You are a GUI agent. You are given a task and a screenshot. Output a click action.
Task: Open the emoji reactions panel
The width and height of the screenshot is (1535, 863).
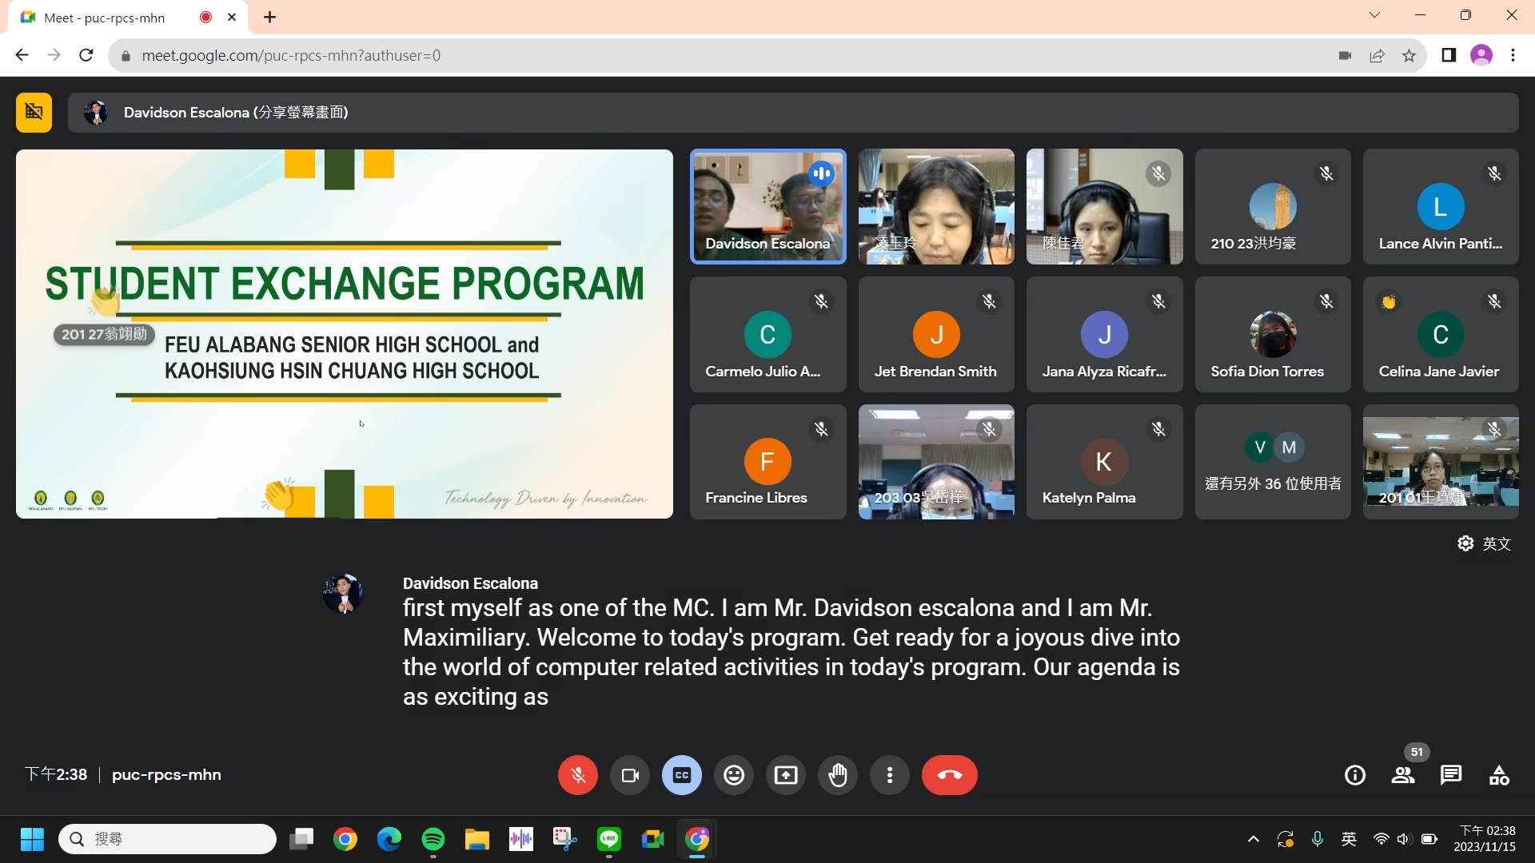coord(734,775)
